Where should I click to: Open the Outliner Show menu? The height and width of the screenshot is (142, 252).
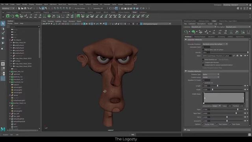pyautogui.click(x=16, y=24)
